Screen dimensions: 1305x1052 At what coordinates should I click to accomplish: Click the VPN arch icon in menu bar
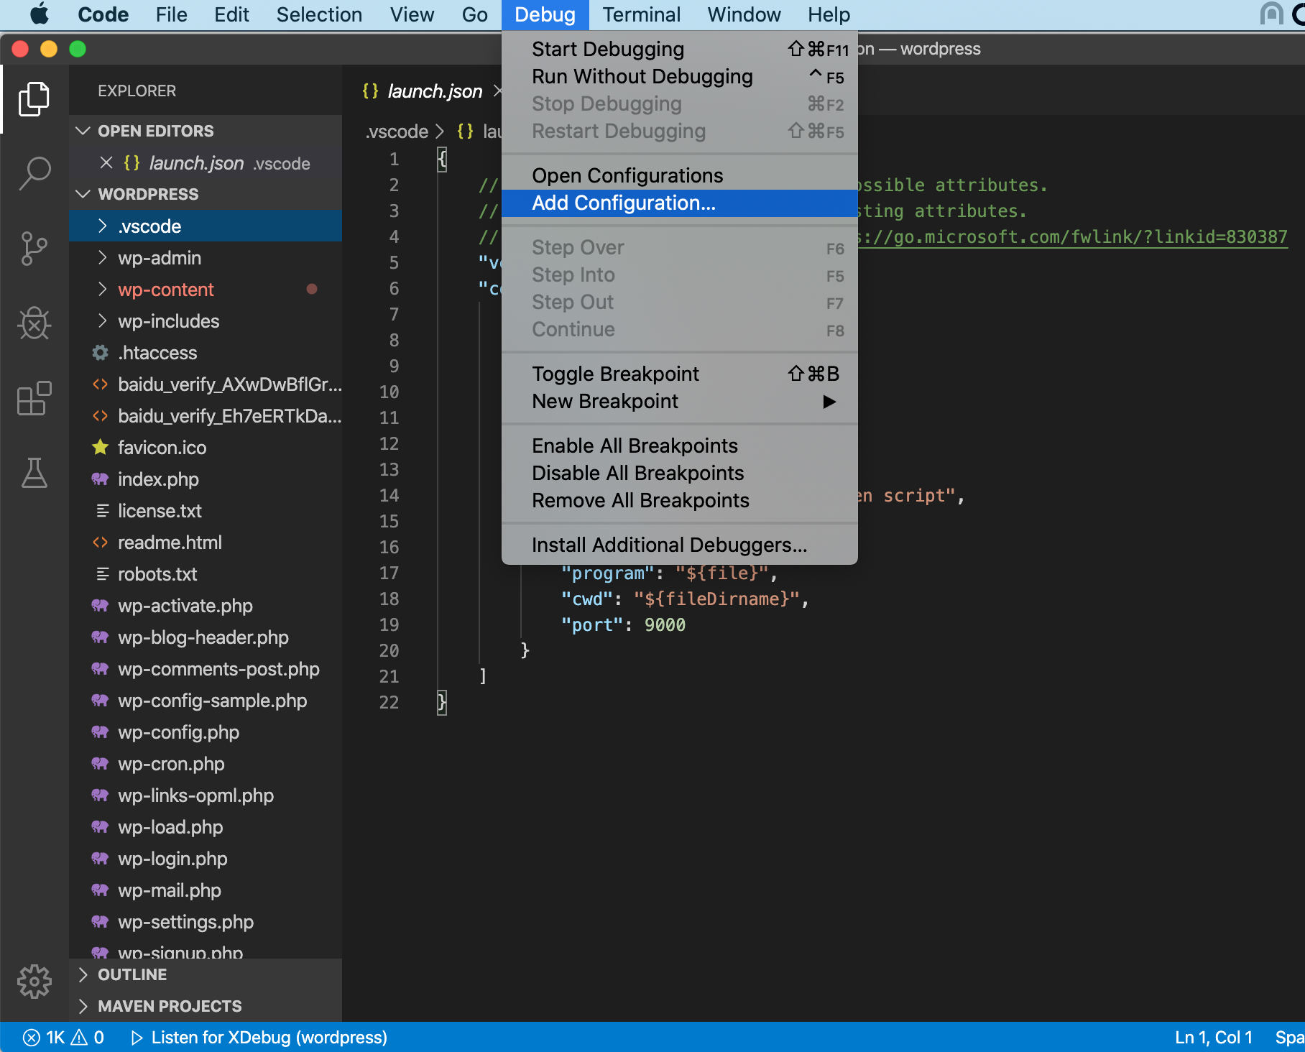coord(1271,14)
